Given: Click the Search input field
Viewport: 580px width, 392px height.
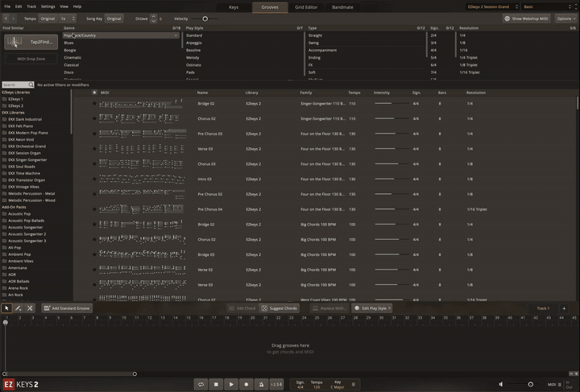Looking at the screenshot, I should (15, 85).
